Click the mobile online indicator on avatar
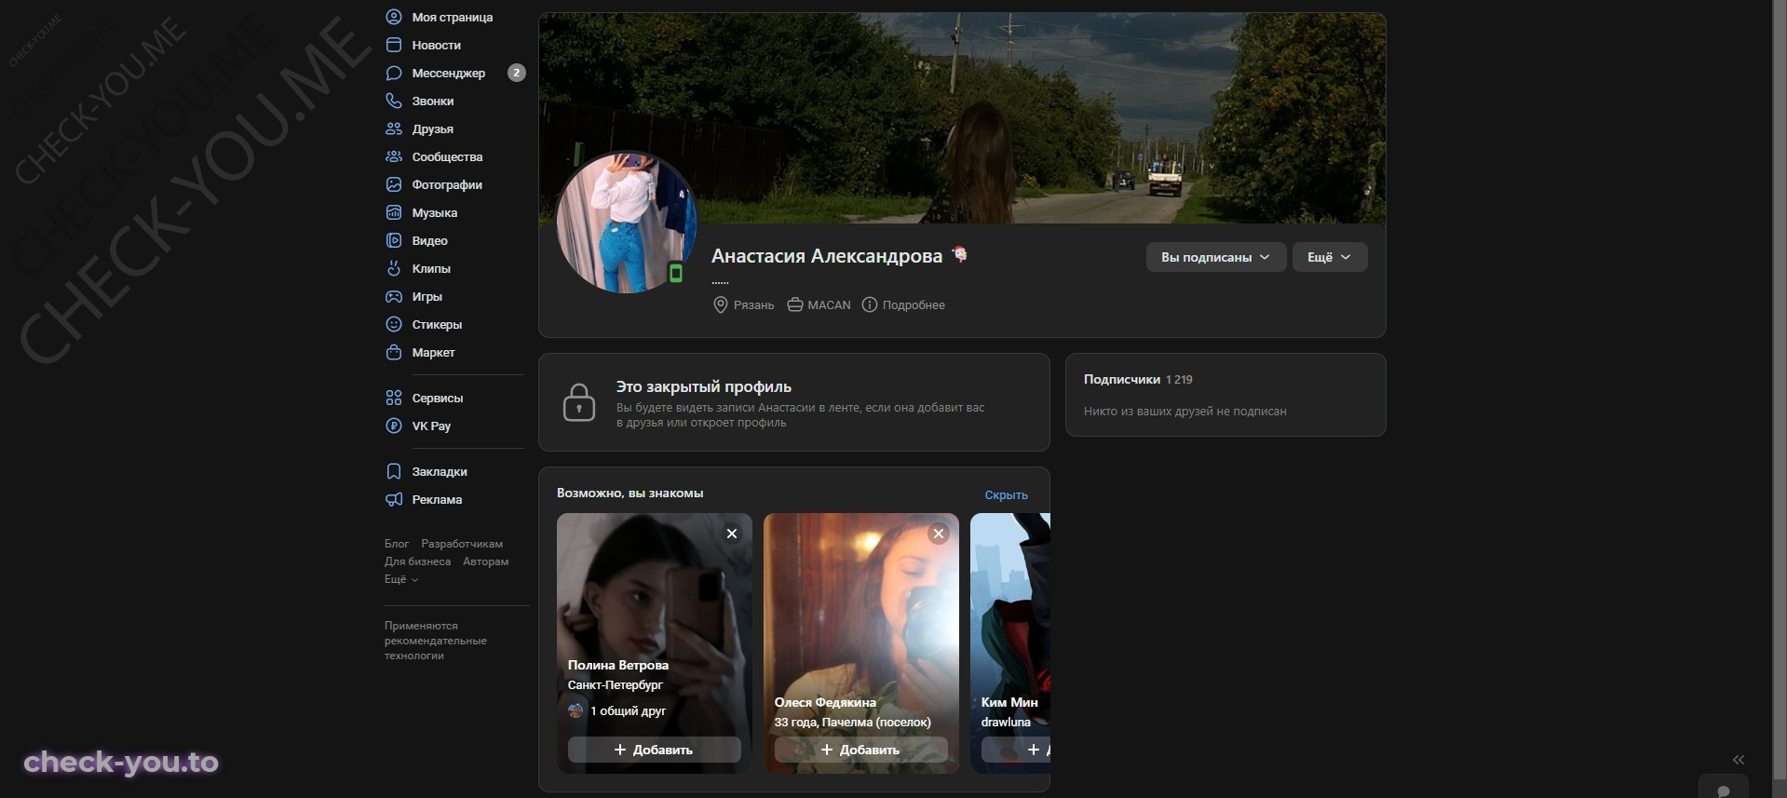 point(676,273)
